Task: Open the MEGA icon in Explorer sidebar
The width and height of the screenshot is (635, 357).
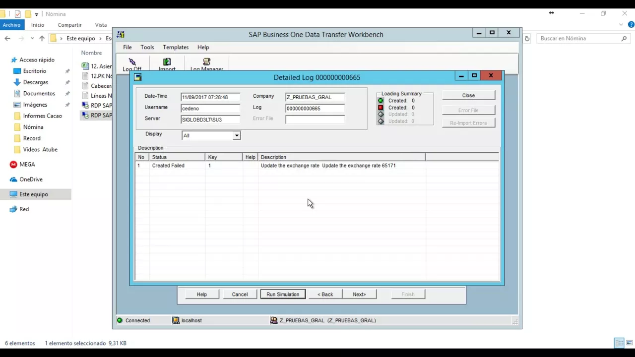Action: coord(14,164)
